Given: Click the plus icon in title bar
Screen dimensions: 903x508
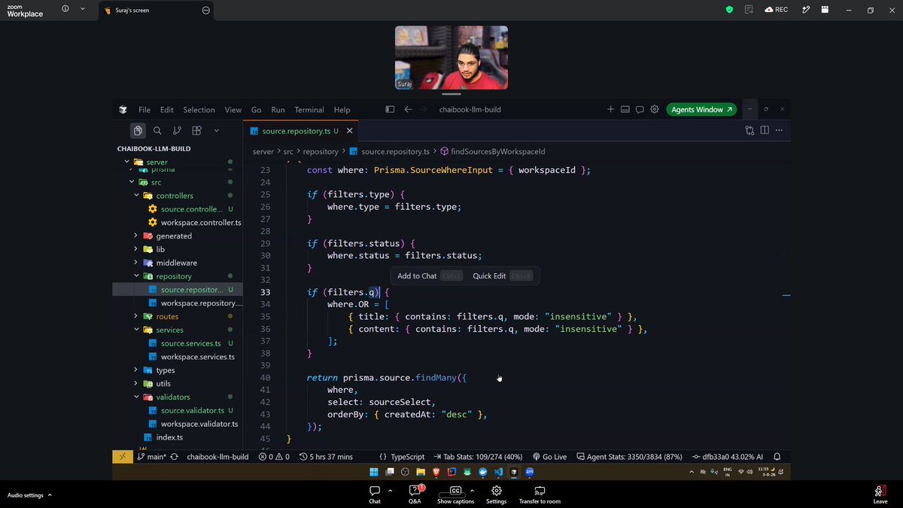Looking at the screenshot, I should (610, 109).
